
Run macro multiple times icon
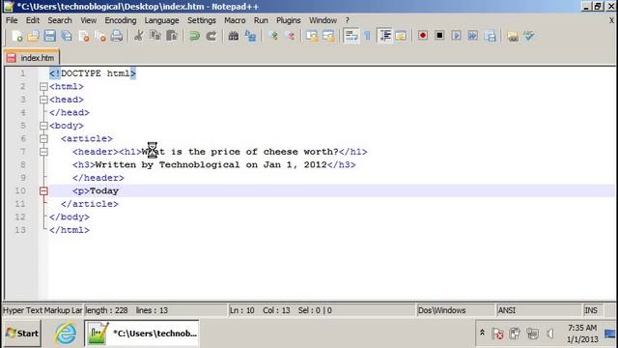click(472, 36)
